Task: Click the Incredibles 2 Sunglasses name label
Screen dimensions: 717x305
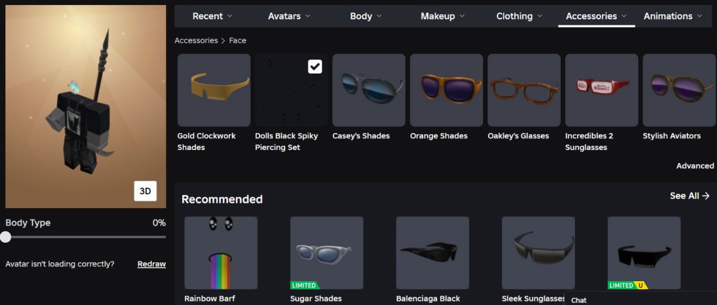Action: pyautogui.click(x=589, y=142)
